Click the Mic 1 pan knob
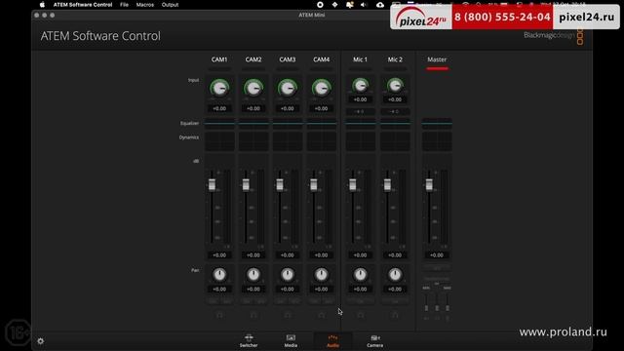This screenshot has width=624, height=351. [x=360, y=275]
